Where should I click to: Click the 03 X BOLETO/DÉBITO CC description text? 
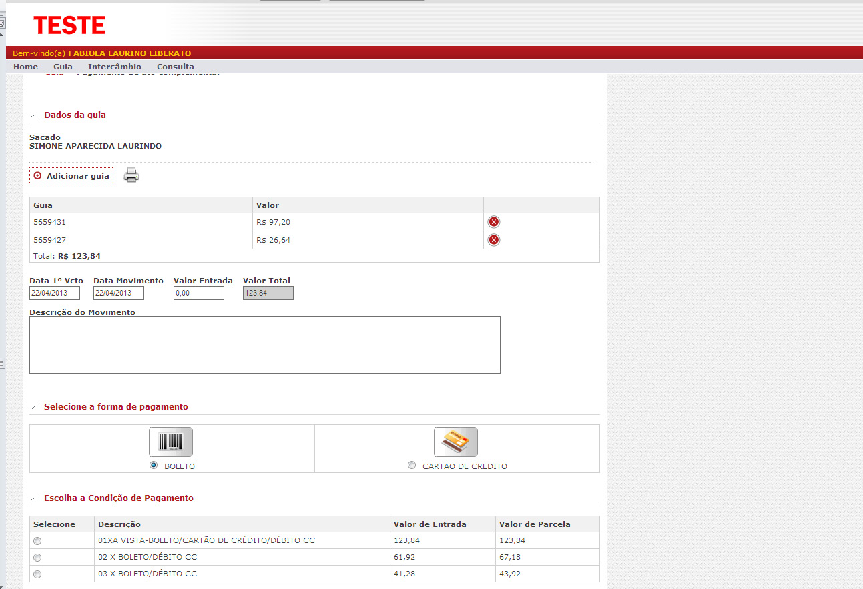pyautogui.click(x=148, y=574)
